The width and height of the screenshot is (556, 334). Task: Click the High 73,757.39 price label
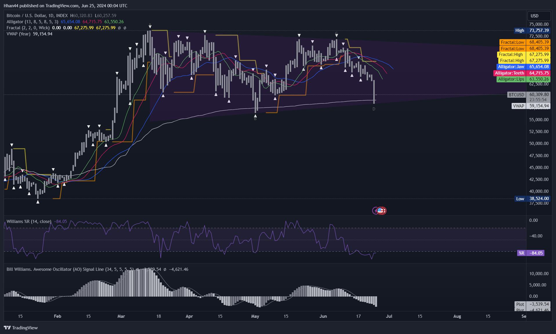532,30
